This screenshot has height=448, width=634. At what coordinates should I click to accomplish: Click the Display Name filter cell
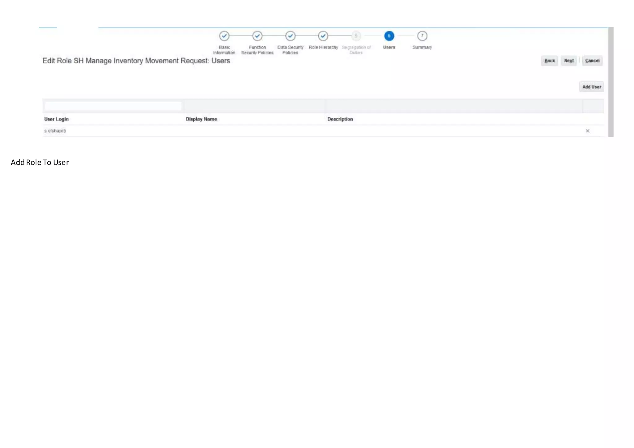tap(254, 106)
